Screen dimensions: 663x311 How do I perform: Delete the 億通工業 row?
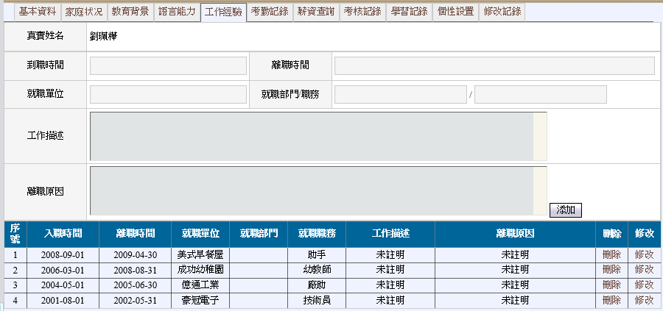(x=611, y=285)
